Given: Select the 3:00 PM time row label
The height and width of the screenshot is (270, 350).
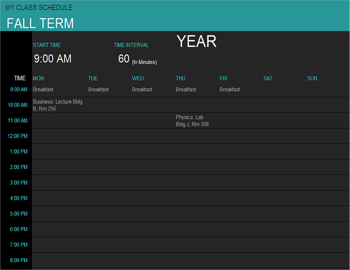Looking at the screenshot, I should [18, 183].
